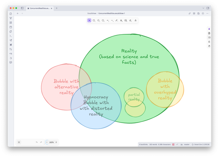Screen dimensions: 219x157
Task: Toggle the left sidebar panel
Action: [22, 8]
